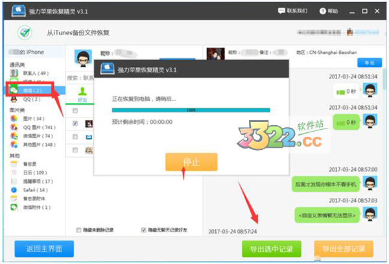Viewport: 389px width, 264px height.
Task: Click timestamp 2017-03-24 08:57:03
Action: point(353,200)
